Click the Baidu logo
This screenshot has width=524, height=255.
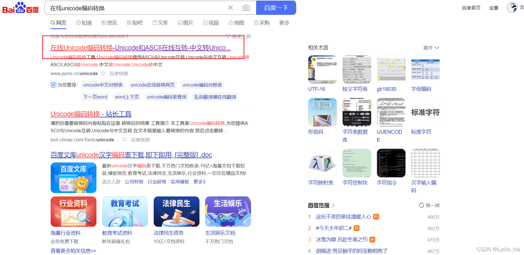point(21,8)
